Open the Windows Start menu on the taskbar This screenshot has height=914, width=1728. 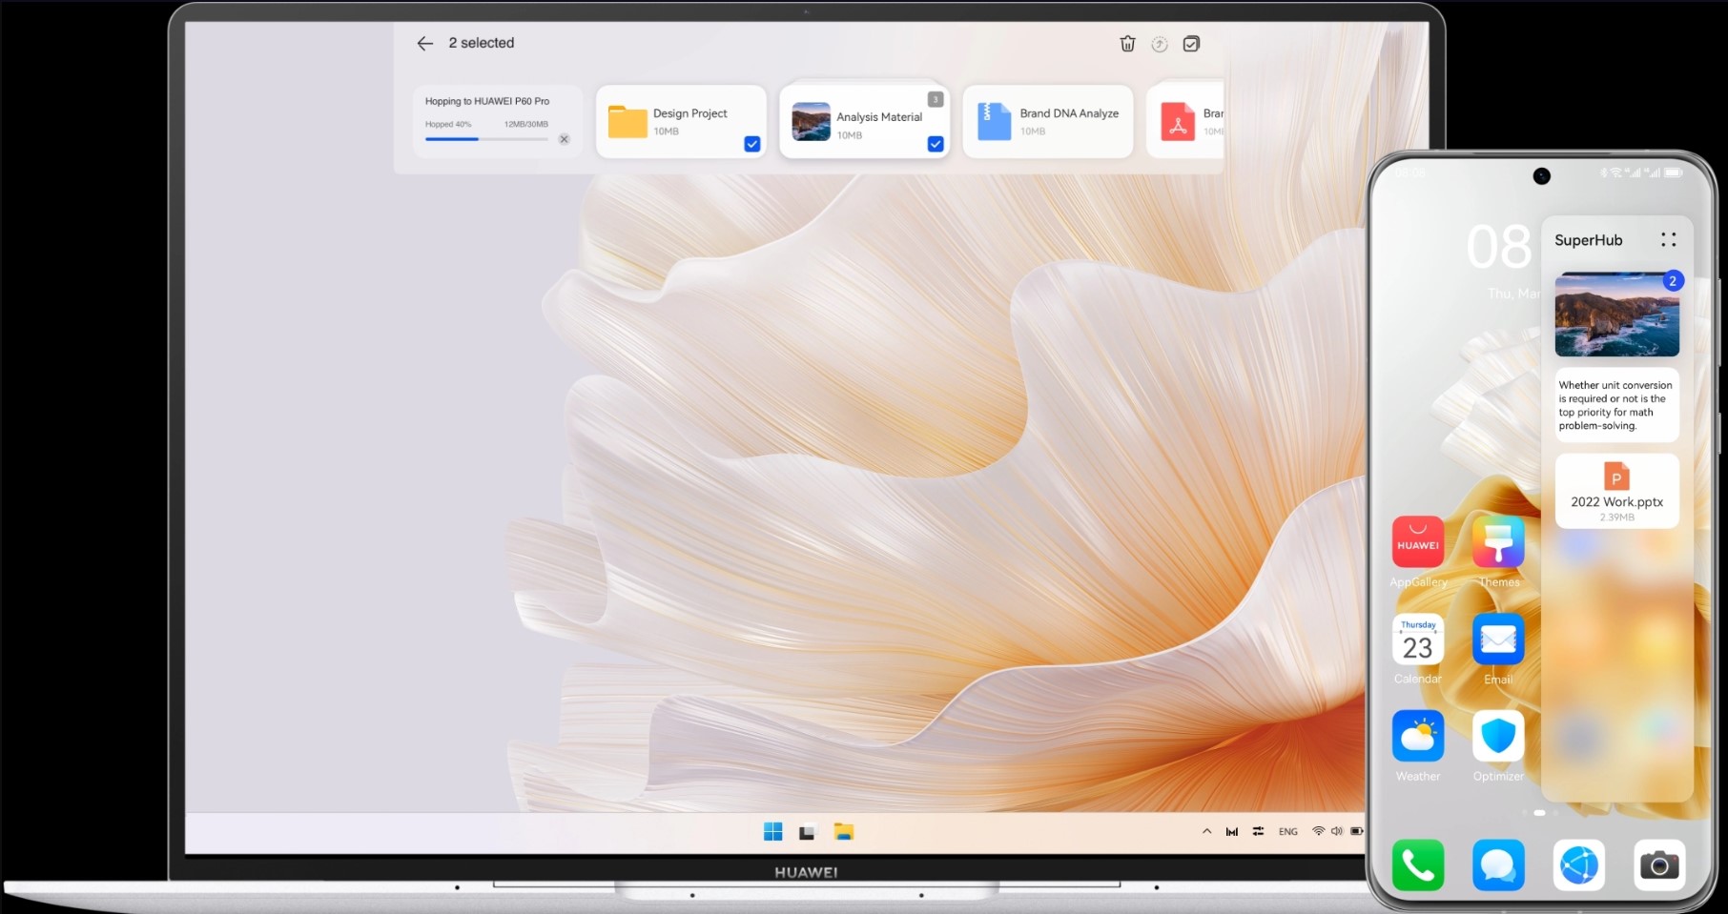773,832
